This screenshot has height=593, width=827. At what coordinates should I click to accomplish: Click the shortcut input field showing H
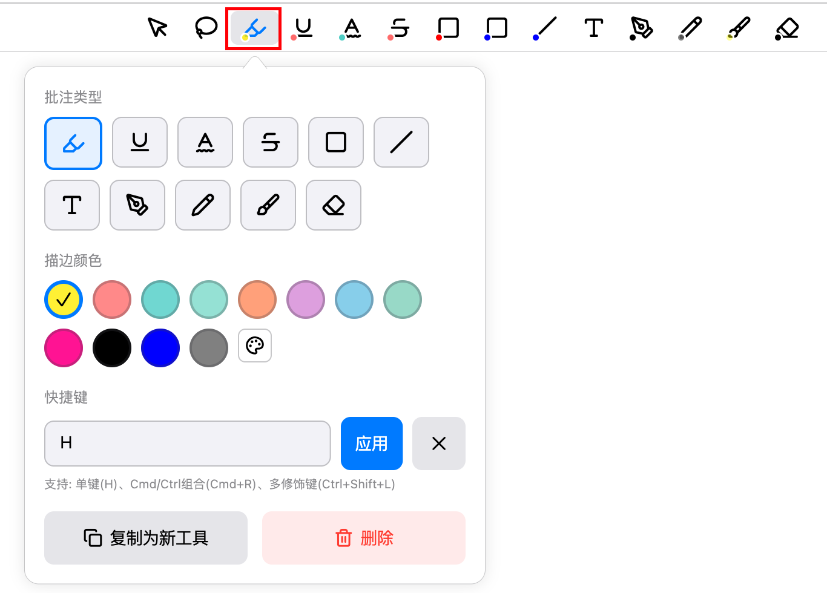(188, 444)
